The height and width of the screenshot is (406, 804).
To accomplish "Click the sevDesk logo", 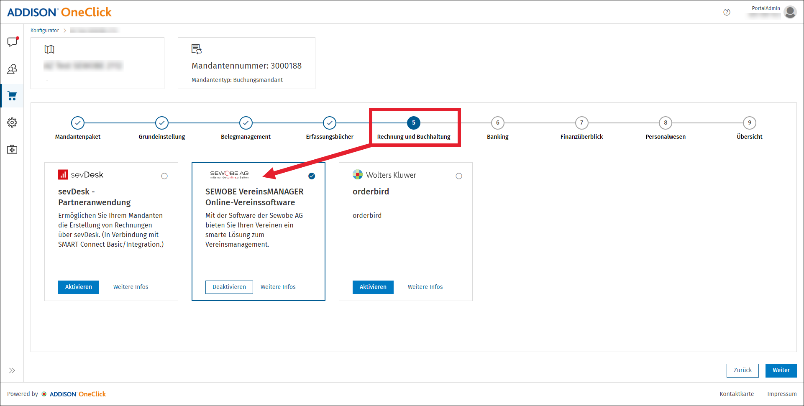I will (x=81, y=175).
